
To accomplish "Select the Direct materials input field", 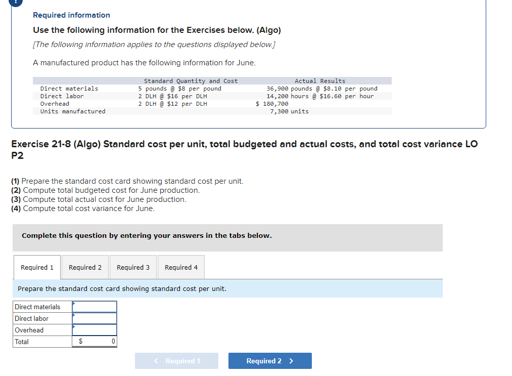I will click(x=95, y=307).
